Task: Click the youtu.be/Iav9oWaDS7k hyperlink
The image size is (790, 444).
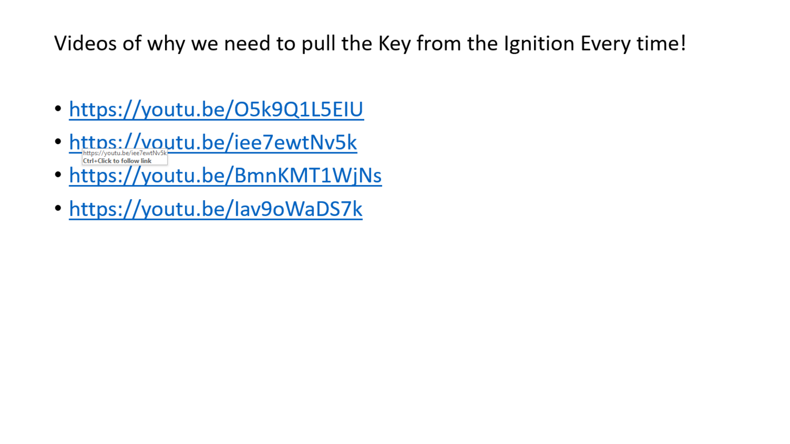Action: click(x=216, y=209)
